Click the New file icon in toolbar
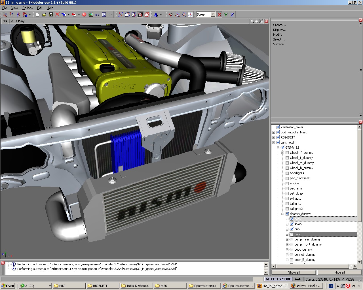 [x=38, y=14]
